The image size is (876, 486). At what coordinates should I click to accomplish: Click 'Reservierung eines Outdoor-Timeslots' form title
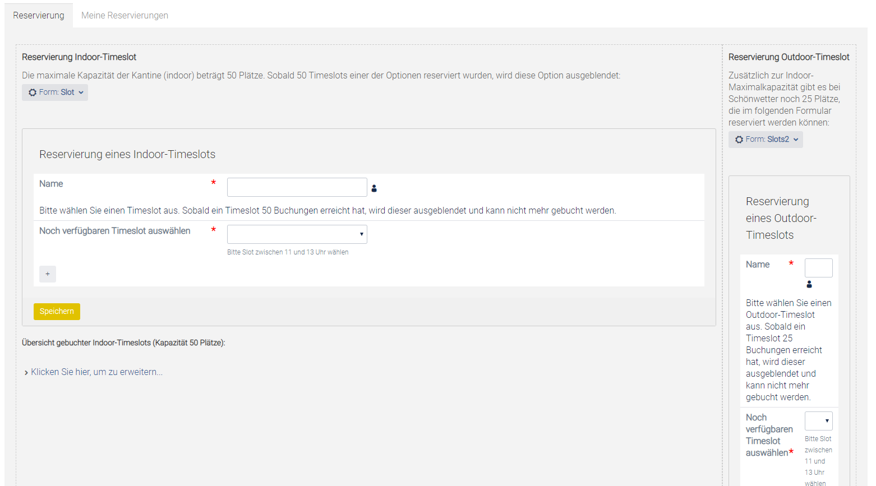(x=781, y=218)
